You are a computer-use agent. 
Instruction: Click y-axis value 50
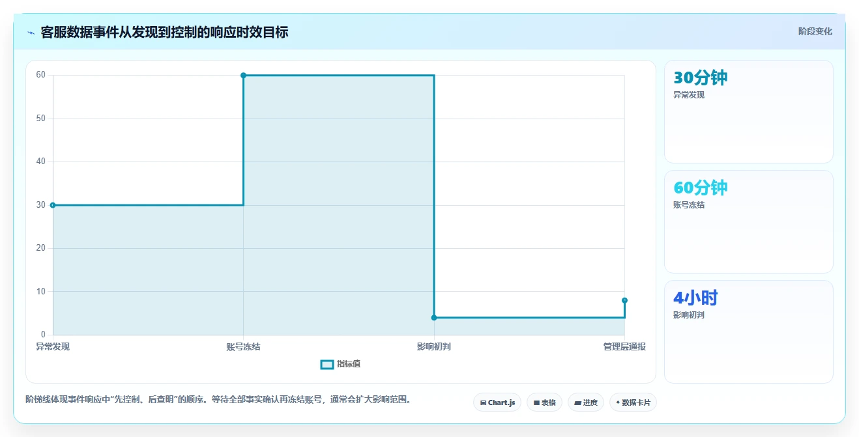[x=41, y=119]
